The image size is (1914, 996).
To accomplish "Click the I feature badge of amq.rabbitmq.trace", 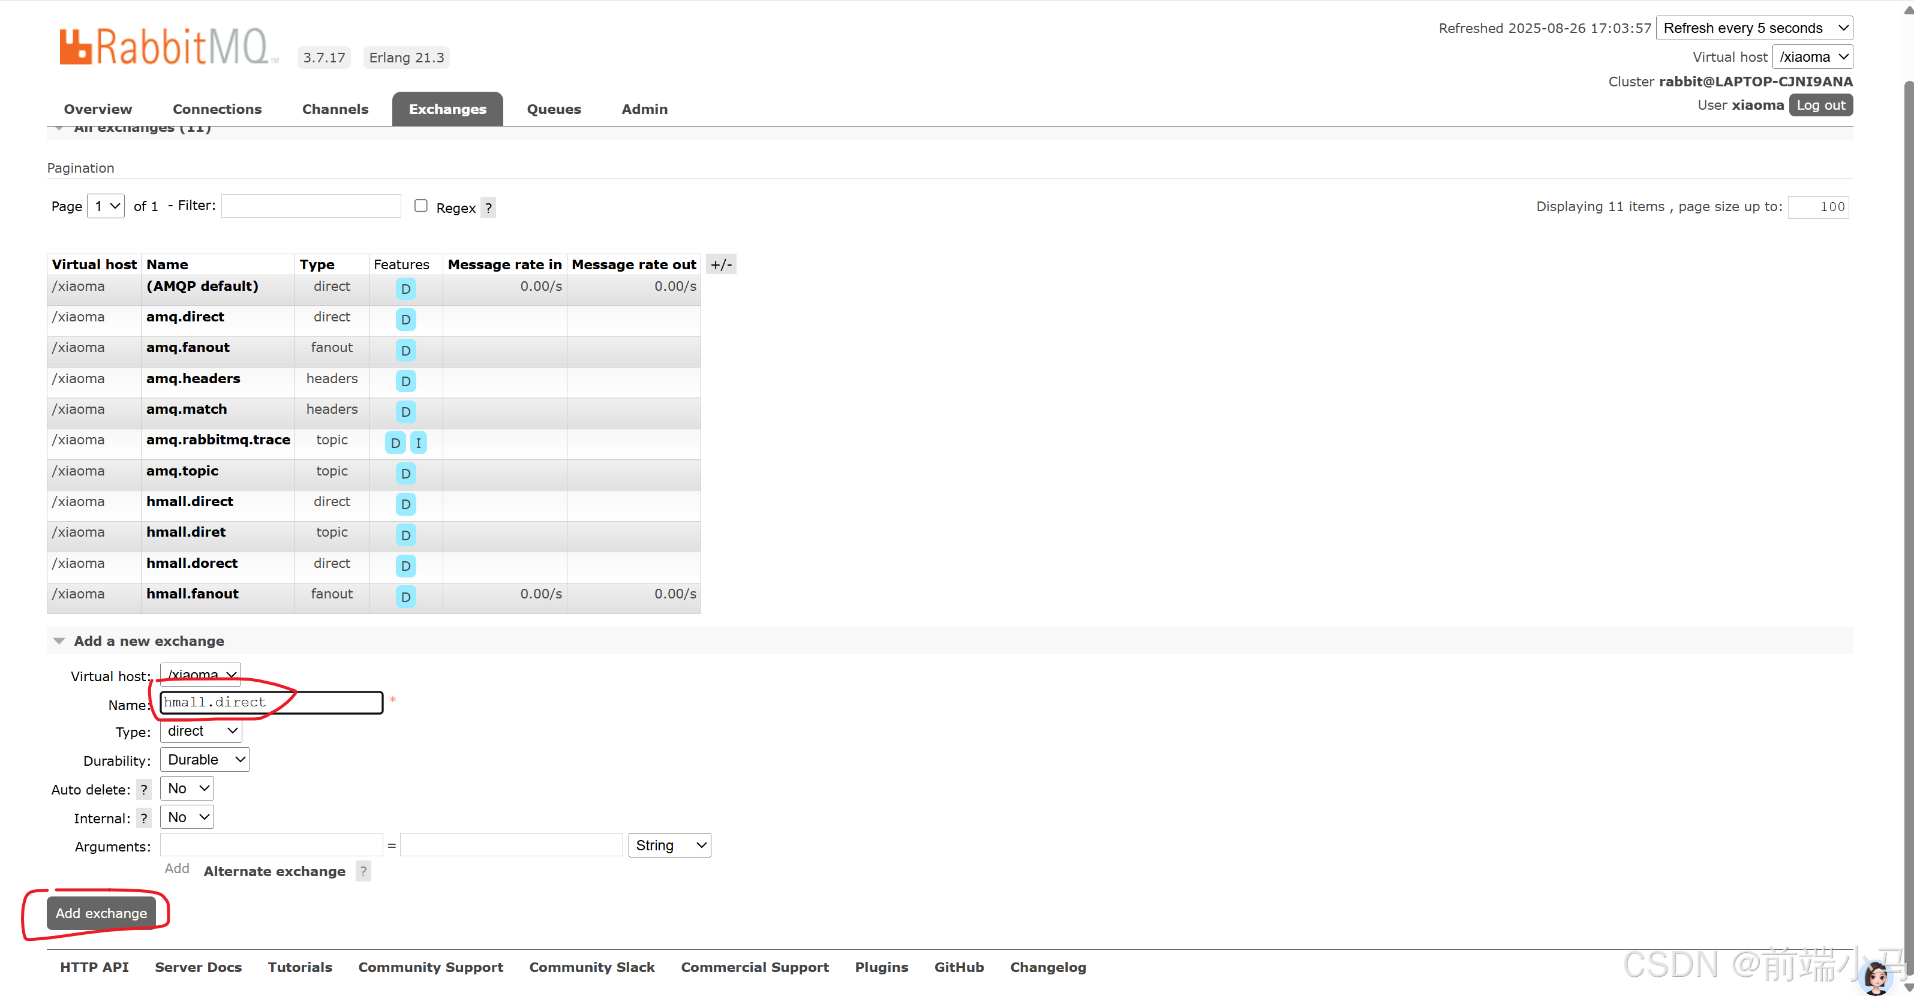I will coord(418,443).
